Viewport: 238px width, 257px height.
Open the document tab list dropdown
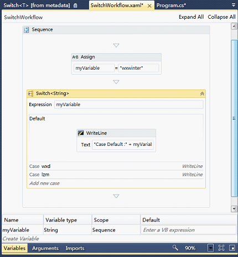(x=234, y=5)
